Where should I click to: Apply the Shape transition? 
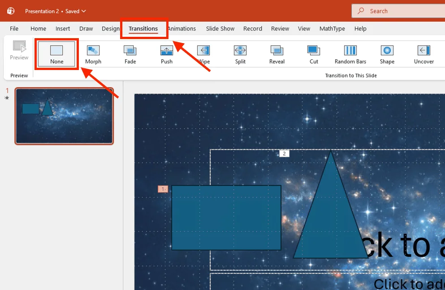coord(387,55)
